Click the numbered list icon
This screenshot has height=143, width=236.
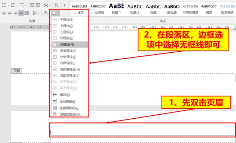pyautogui.click(x=13, y=5)
